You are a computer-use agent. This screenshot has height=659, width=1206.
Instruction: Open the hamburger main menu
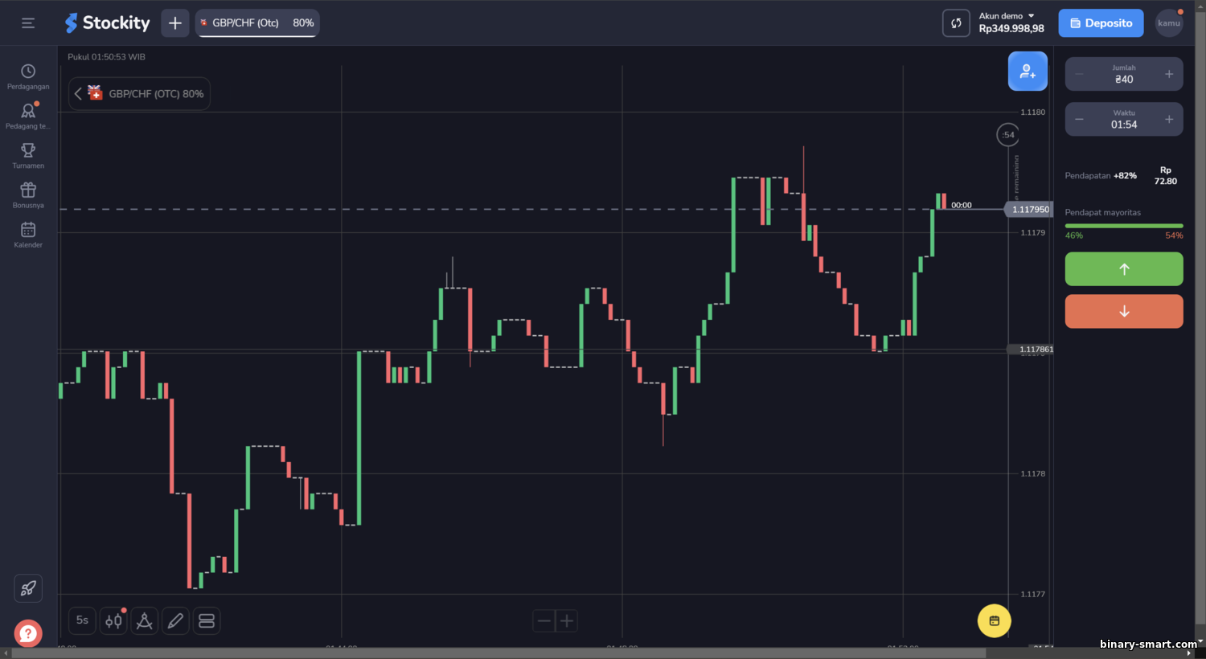click(28, 23)
